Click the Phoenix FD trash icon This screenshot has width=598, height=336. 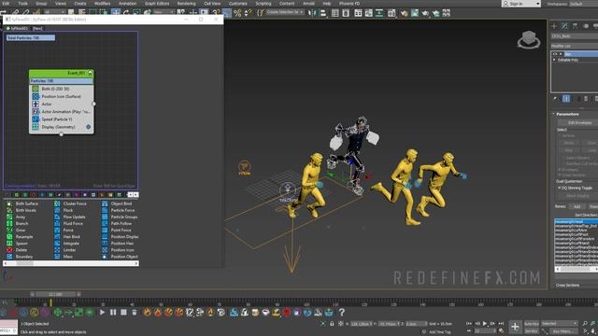135,313
